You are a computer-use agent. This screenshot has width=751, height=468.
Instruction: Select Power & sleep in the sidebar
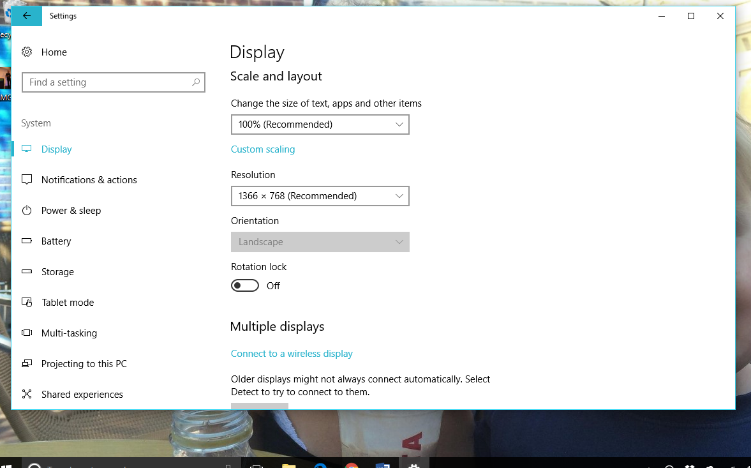tap(70, 210)
